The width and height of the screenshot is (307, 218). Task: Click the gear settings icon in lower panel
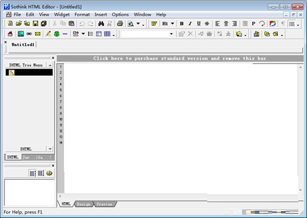point(49,173)
